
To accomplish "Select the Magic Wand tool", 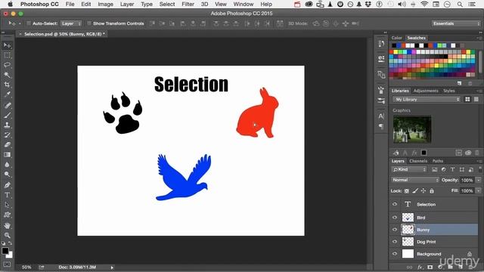I will 7,75.
